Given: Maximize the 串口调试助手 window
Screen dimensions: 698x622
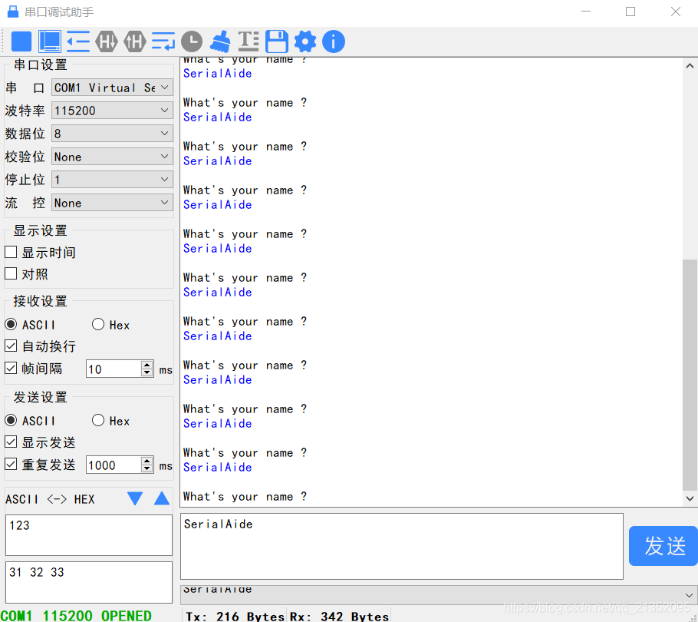Looking at the screenshot, I should [631, 12].
